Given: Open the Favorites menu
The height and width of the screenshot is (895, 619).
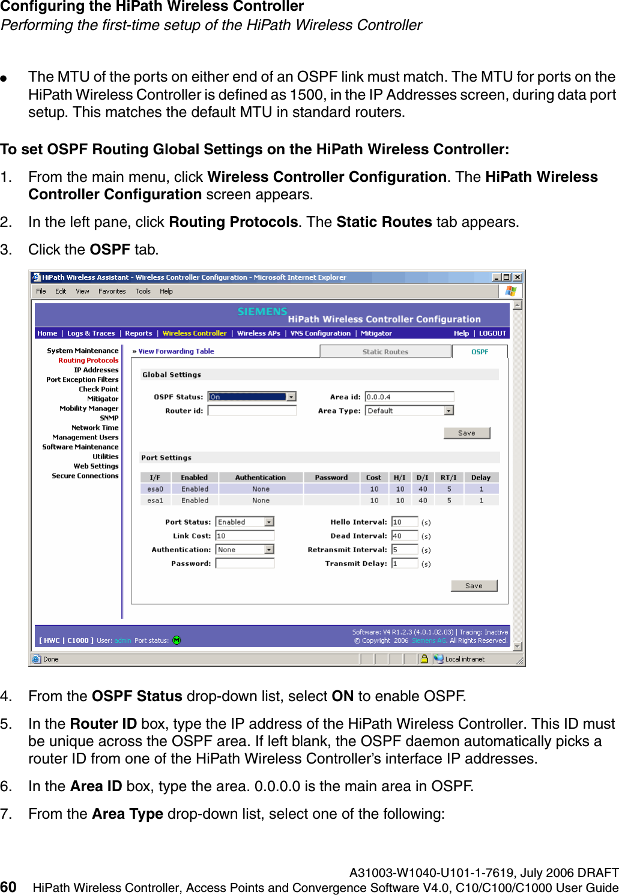Looking at the screenshot, I should [112, 291].
